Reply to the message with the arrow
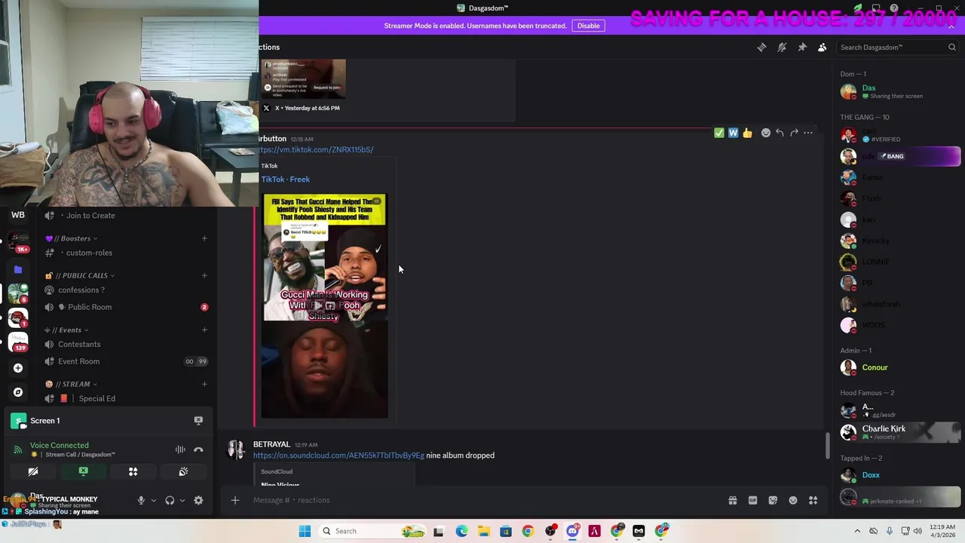The height and width of the screenshot is (543, 965). tap(780, 133)
